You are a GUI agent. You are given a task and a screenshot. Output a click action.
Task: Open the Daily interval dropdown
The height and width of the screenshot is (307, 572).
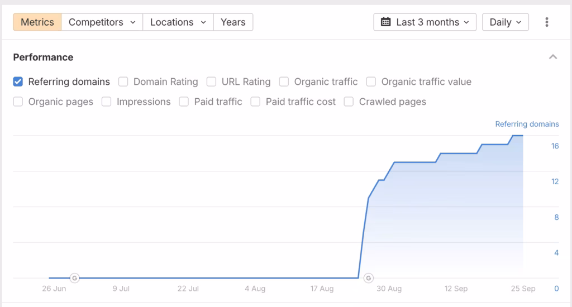[x=505, y=22]
